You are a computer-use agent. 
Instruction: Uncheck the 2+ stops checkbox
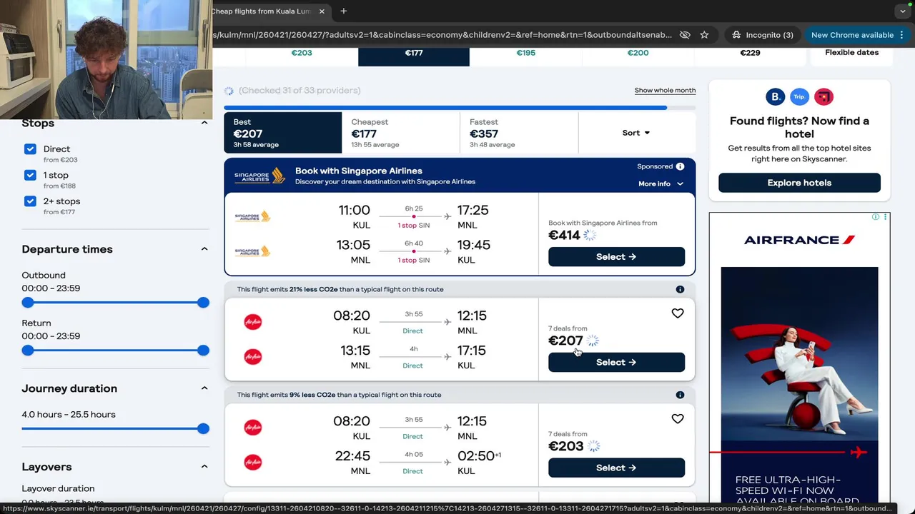[30, 201]
